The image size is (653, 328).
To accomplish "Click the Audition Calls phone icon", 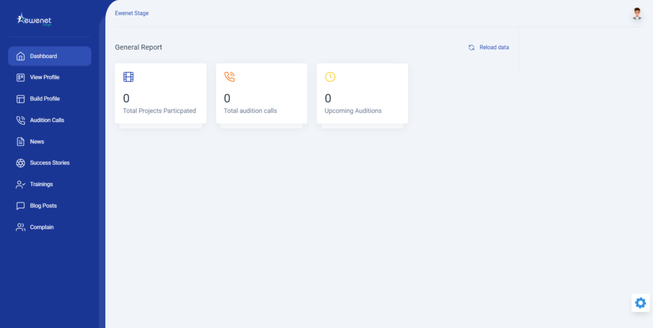I will coord(20,120).
